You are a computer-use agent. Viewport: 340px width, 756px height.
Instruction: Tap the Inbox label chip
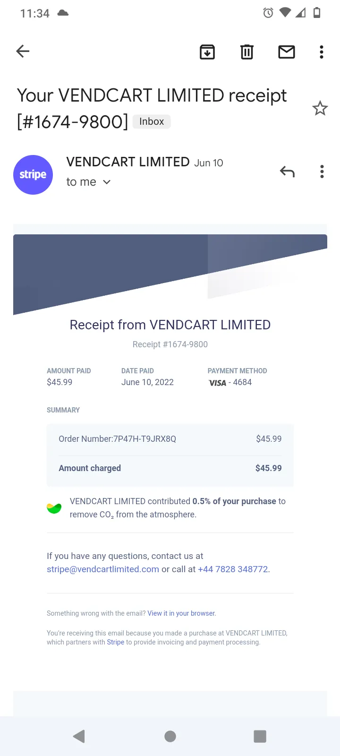[x=152, y=121]
